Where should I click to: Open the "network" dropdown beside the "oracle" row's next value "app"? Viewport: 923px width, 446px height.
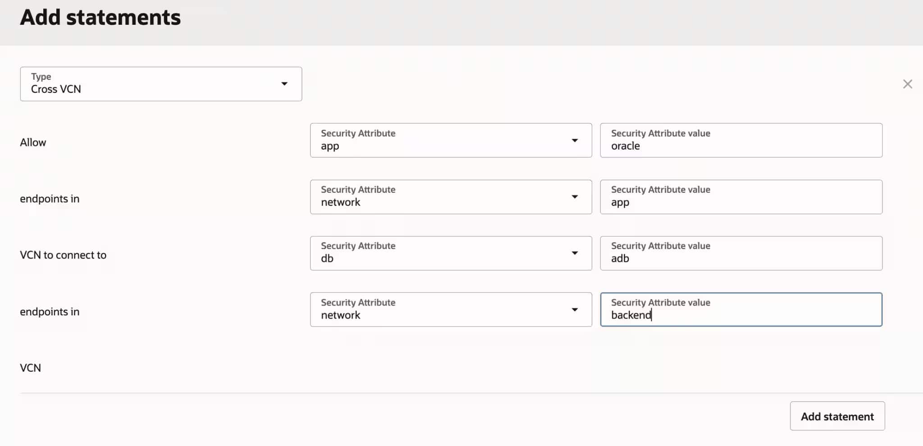(451, 197)
